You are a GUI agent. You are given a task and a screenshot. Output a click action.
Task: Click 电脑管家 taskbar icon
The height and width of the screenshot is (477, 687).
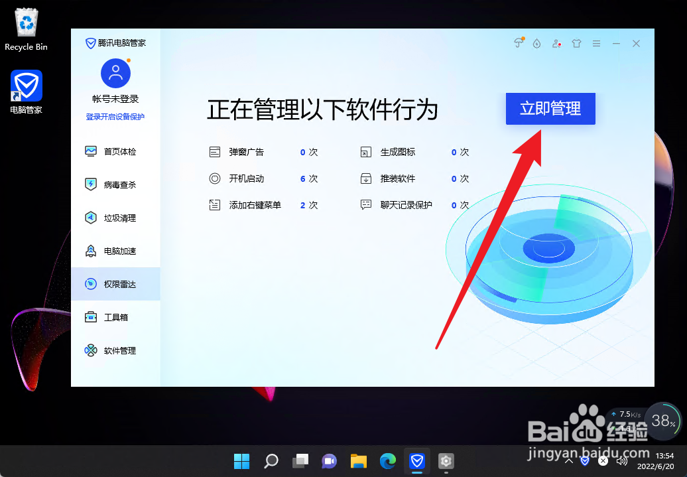[416, 461]
